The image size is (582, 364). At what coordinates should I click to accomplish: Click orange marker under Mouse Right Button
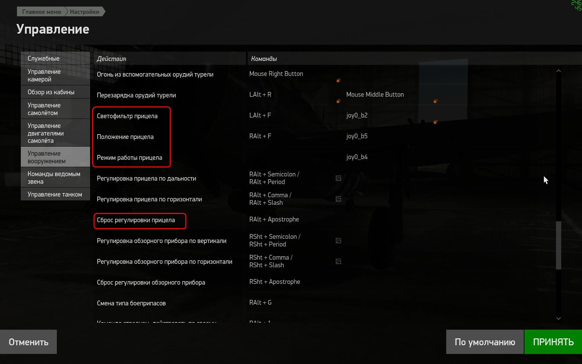(x=338, y=80)
